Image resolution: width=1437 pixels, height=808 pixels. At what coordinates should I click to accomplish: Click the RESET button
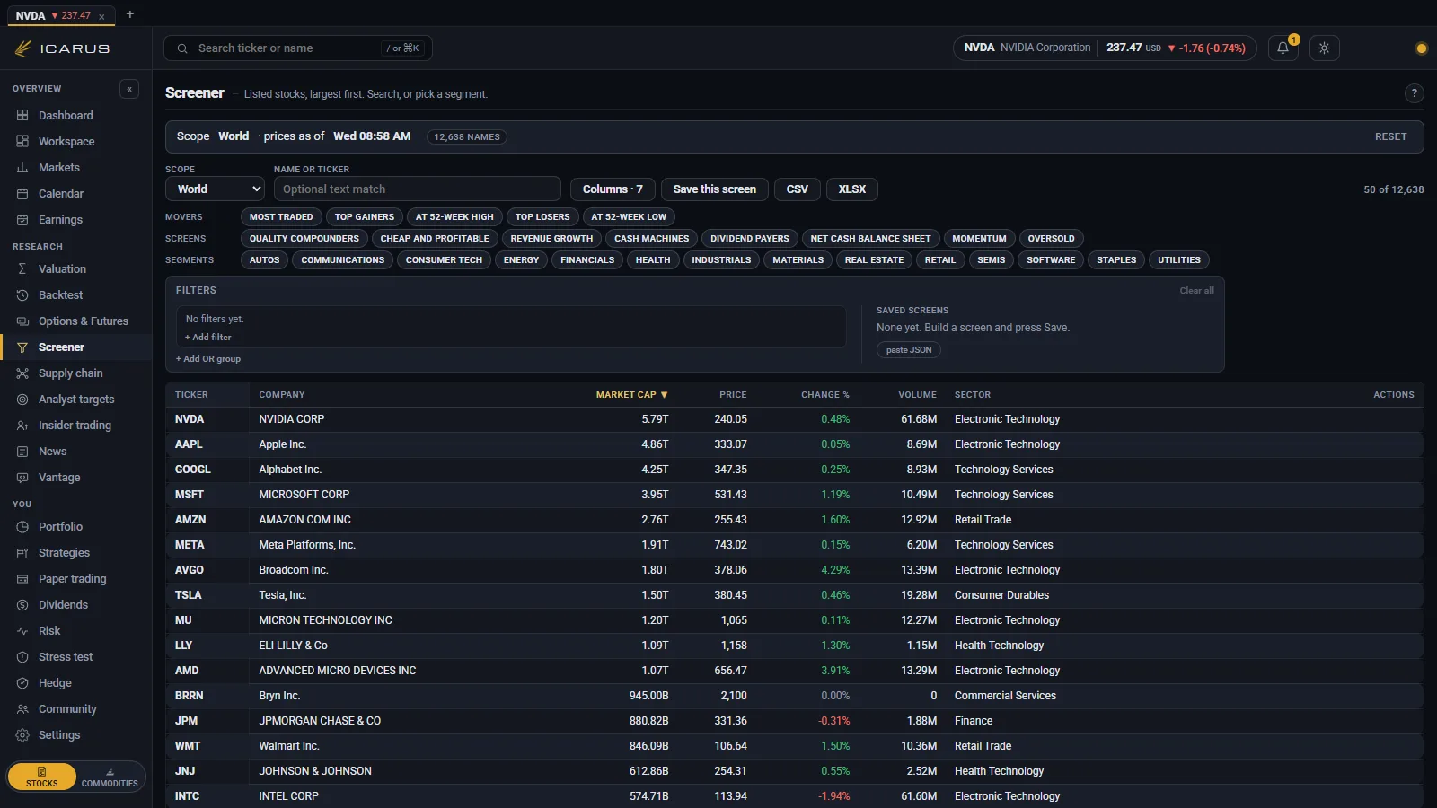1390,136
